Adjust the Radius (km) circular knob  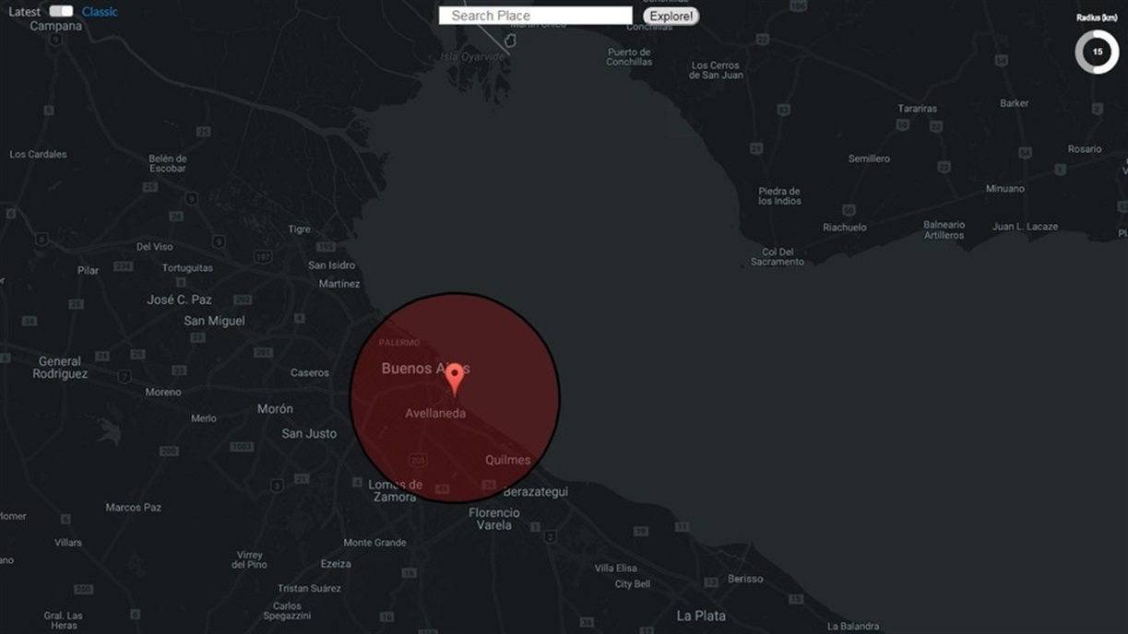click(1097, 52)
